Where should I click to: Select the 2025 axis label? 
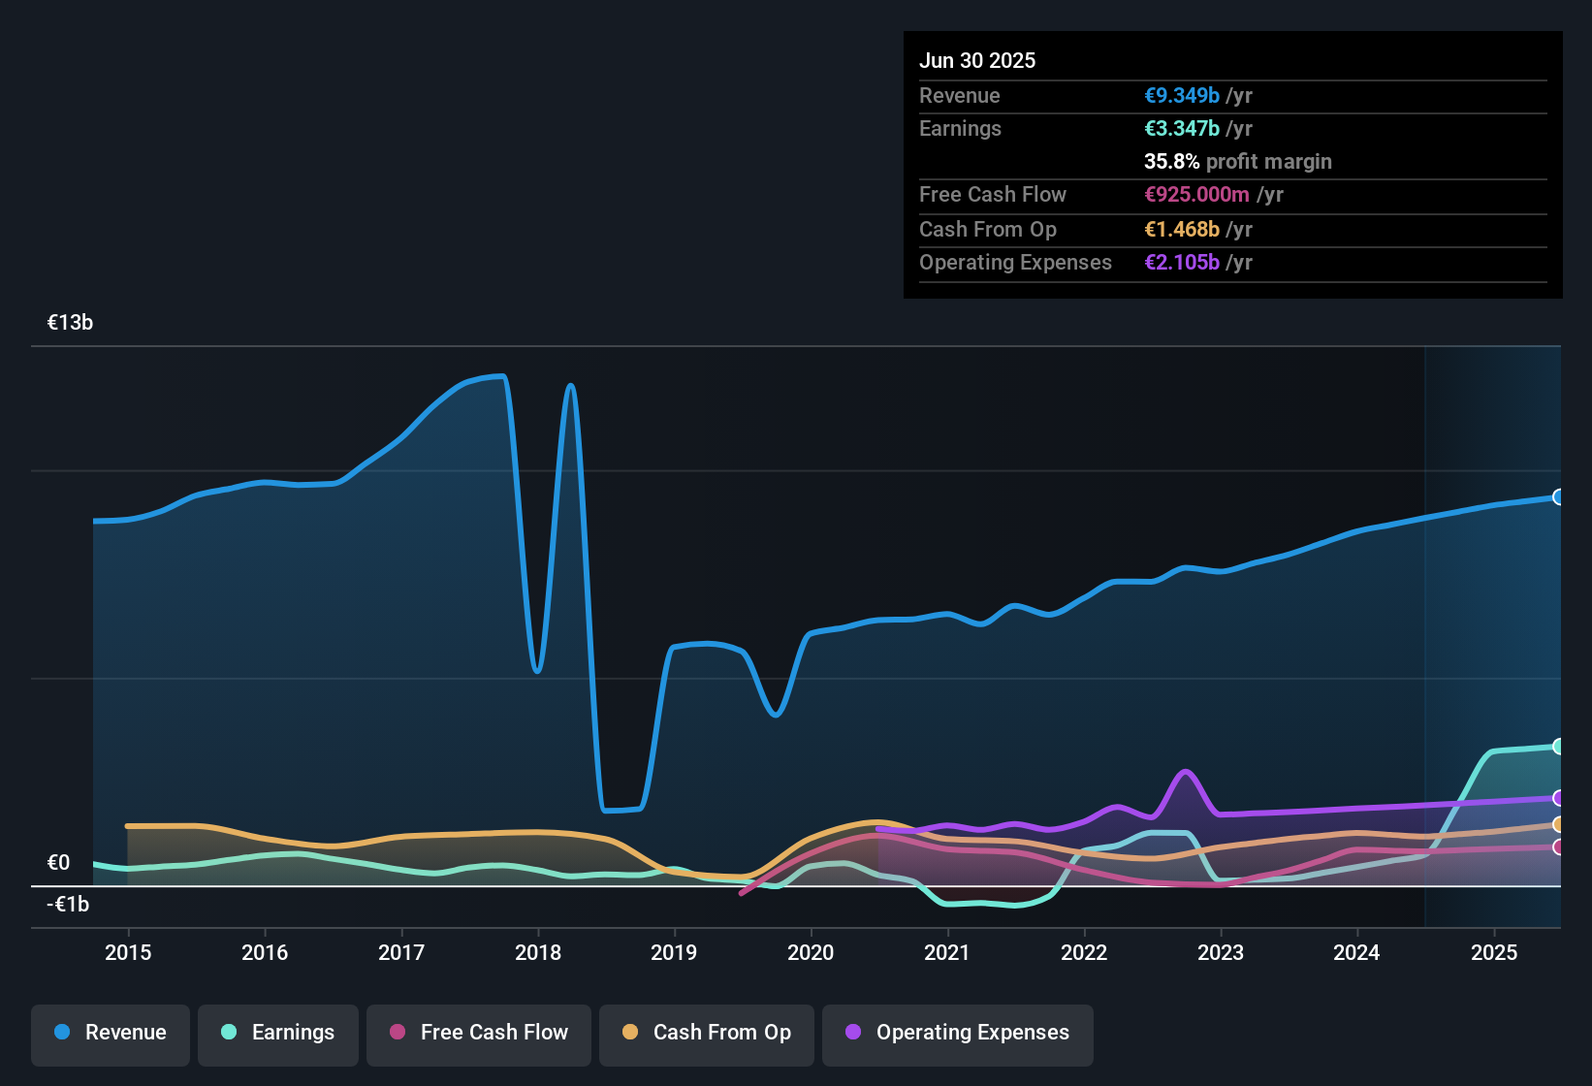pos(1494,953)
